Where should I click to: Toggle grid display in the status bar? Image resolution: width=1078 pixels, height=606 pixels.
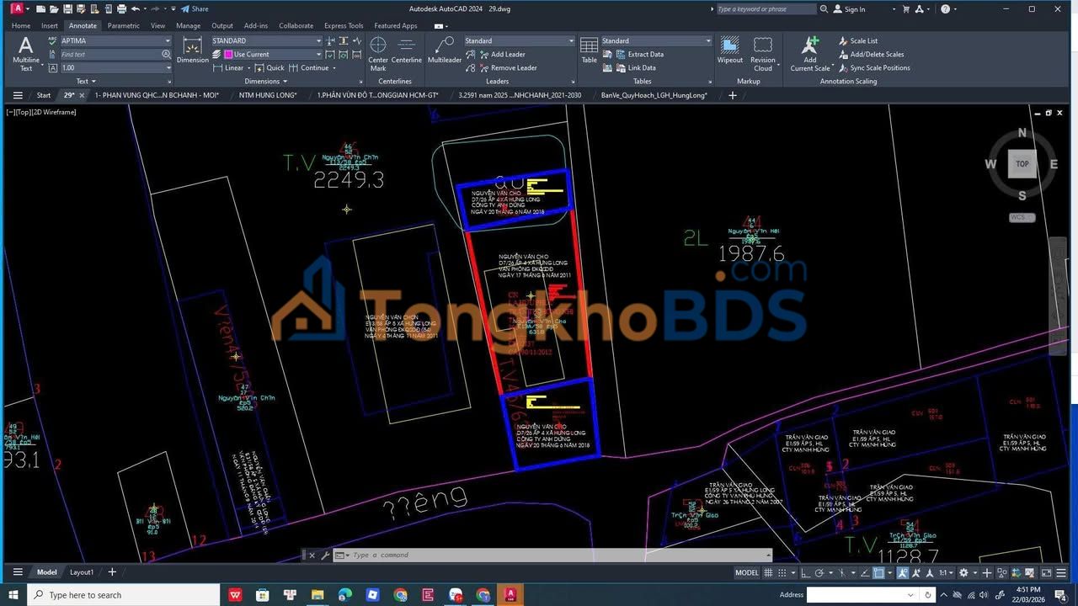click(x=766, y=573)
